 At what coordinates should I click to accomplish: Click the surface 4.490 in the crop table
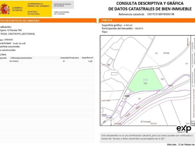point(90,61)
